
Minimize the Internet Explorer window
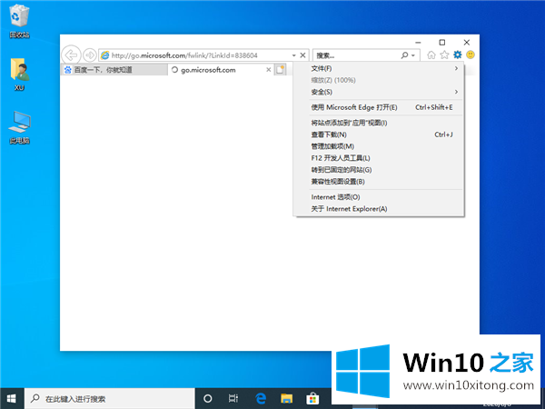418,43
